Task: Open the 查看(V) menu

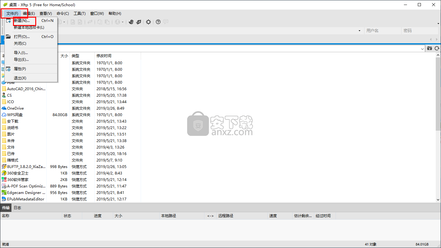Action: [x=46, y=14]
